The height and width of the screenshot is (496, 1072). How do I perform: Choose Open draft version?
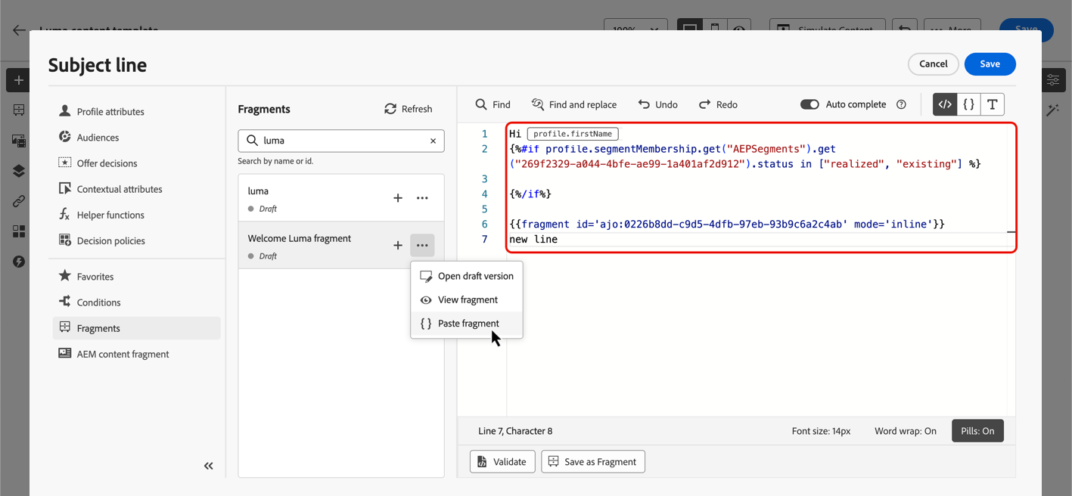[x=467, y=276]
